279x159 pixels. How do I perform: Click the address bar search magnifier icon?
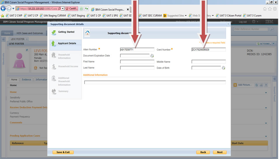click(59, 8)
